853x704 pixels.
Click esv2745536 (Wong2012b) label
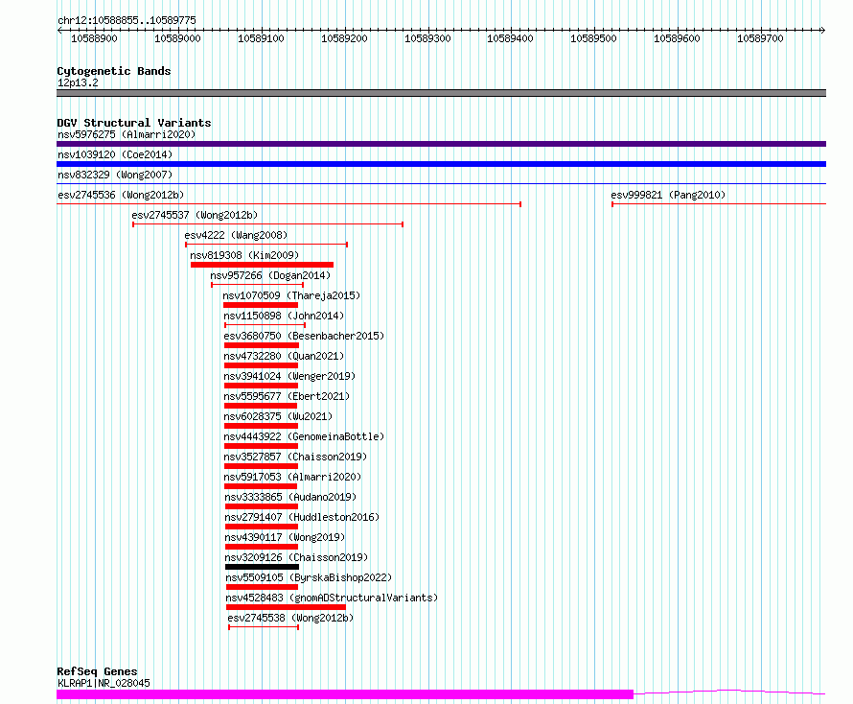pos(121,195)
